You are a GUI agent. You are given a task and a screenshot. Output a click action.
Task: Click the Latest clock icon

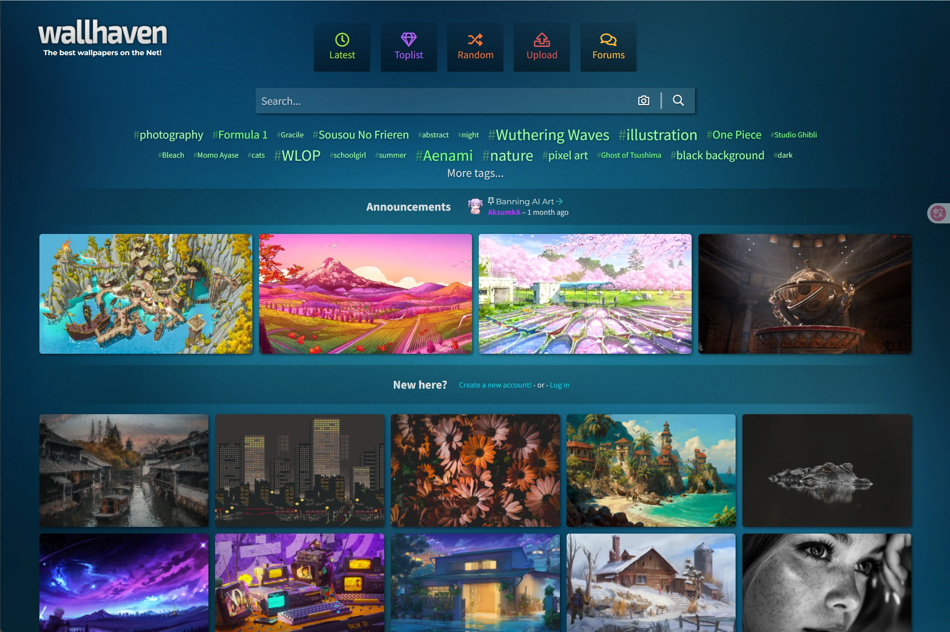[x=342, y=39]
